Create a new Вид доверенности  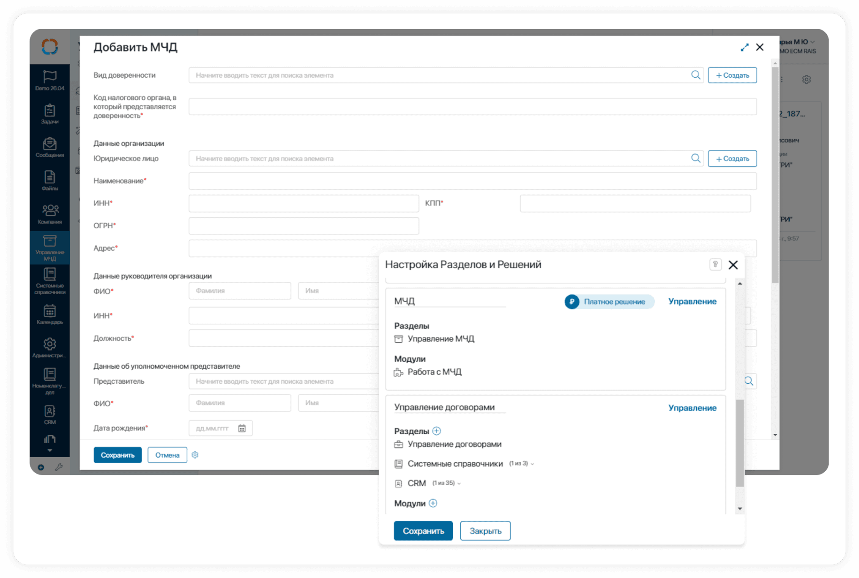732,75
